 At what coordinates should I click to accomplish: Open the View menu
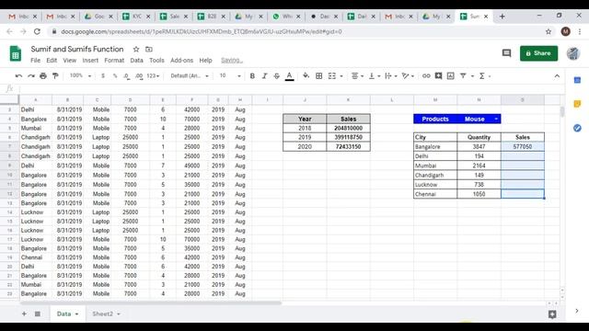(x=70, y=60)
